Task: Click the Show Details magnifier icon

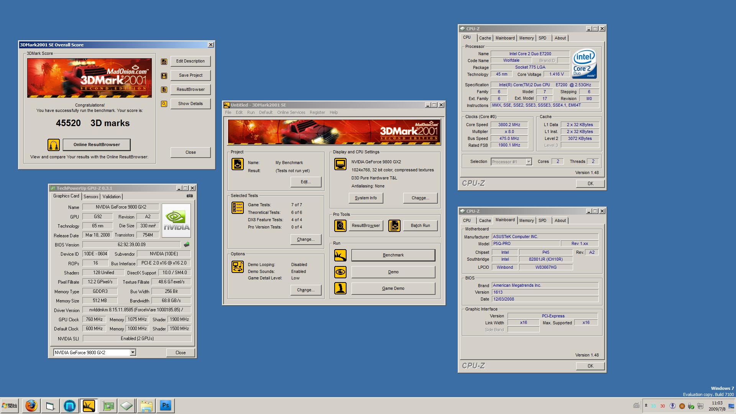Action: (x=164, y=104)
